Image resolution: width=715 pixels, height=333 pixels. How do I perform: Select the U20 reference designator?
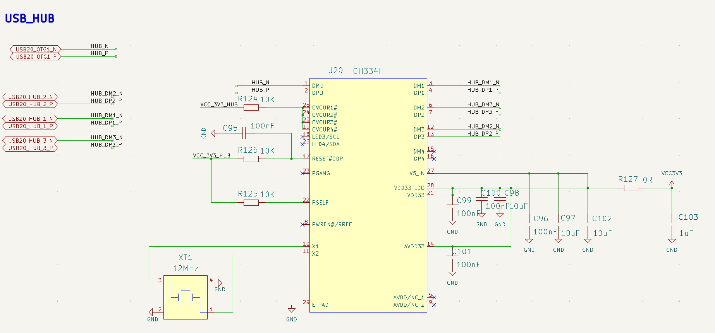[335, 70]
